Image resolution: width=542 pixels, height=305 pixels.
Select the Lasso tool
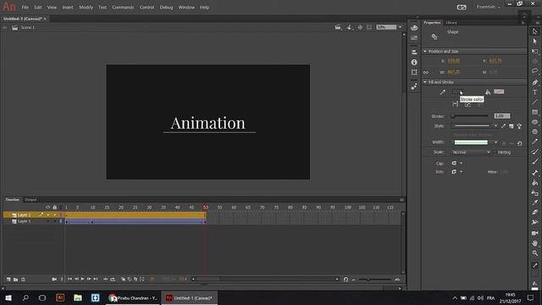[534, 71]
